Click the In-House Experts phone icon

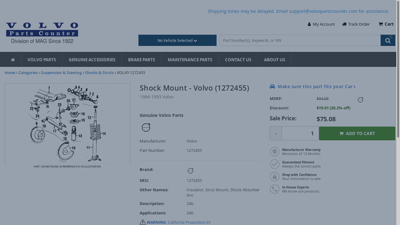[274, 189]
